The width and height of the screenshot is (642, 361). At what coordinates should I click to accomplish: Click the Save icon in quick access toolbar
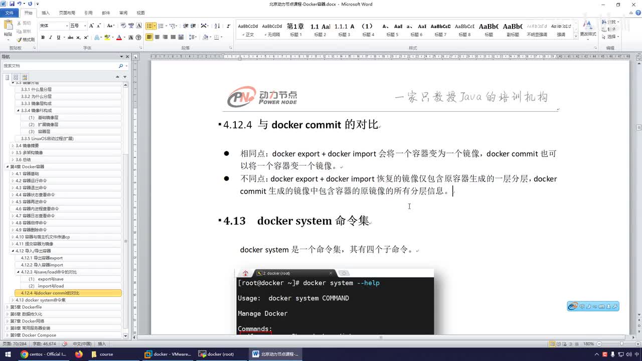(12, 4)
